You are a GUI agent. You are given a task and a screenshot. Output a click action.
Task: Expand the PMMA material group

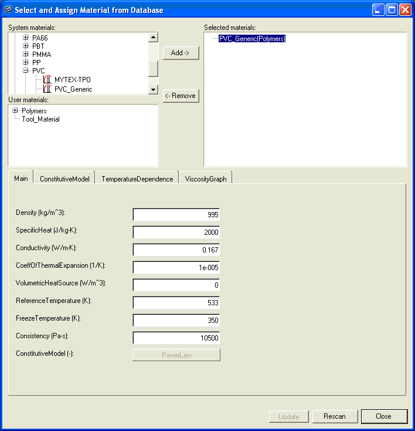tap(26, 54)
